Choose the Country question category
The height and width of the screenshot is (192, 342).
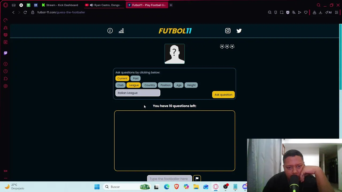pyautogui.click(x=150, y=85)
